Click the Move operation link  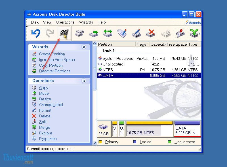click(x=44, y=94)
